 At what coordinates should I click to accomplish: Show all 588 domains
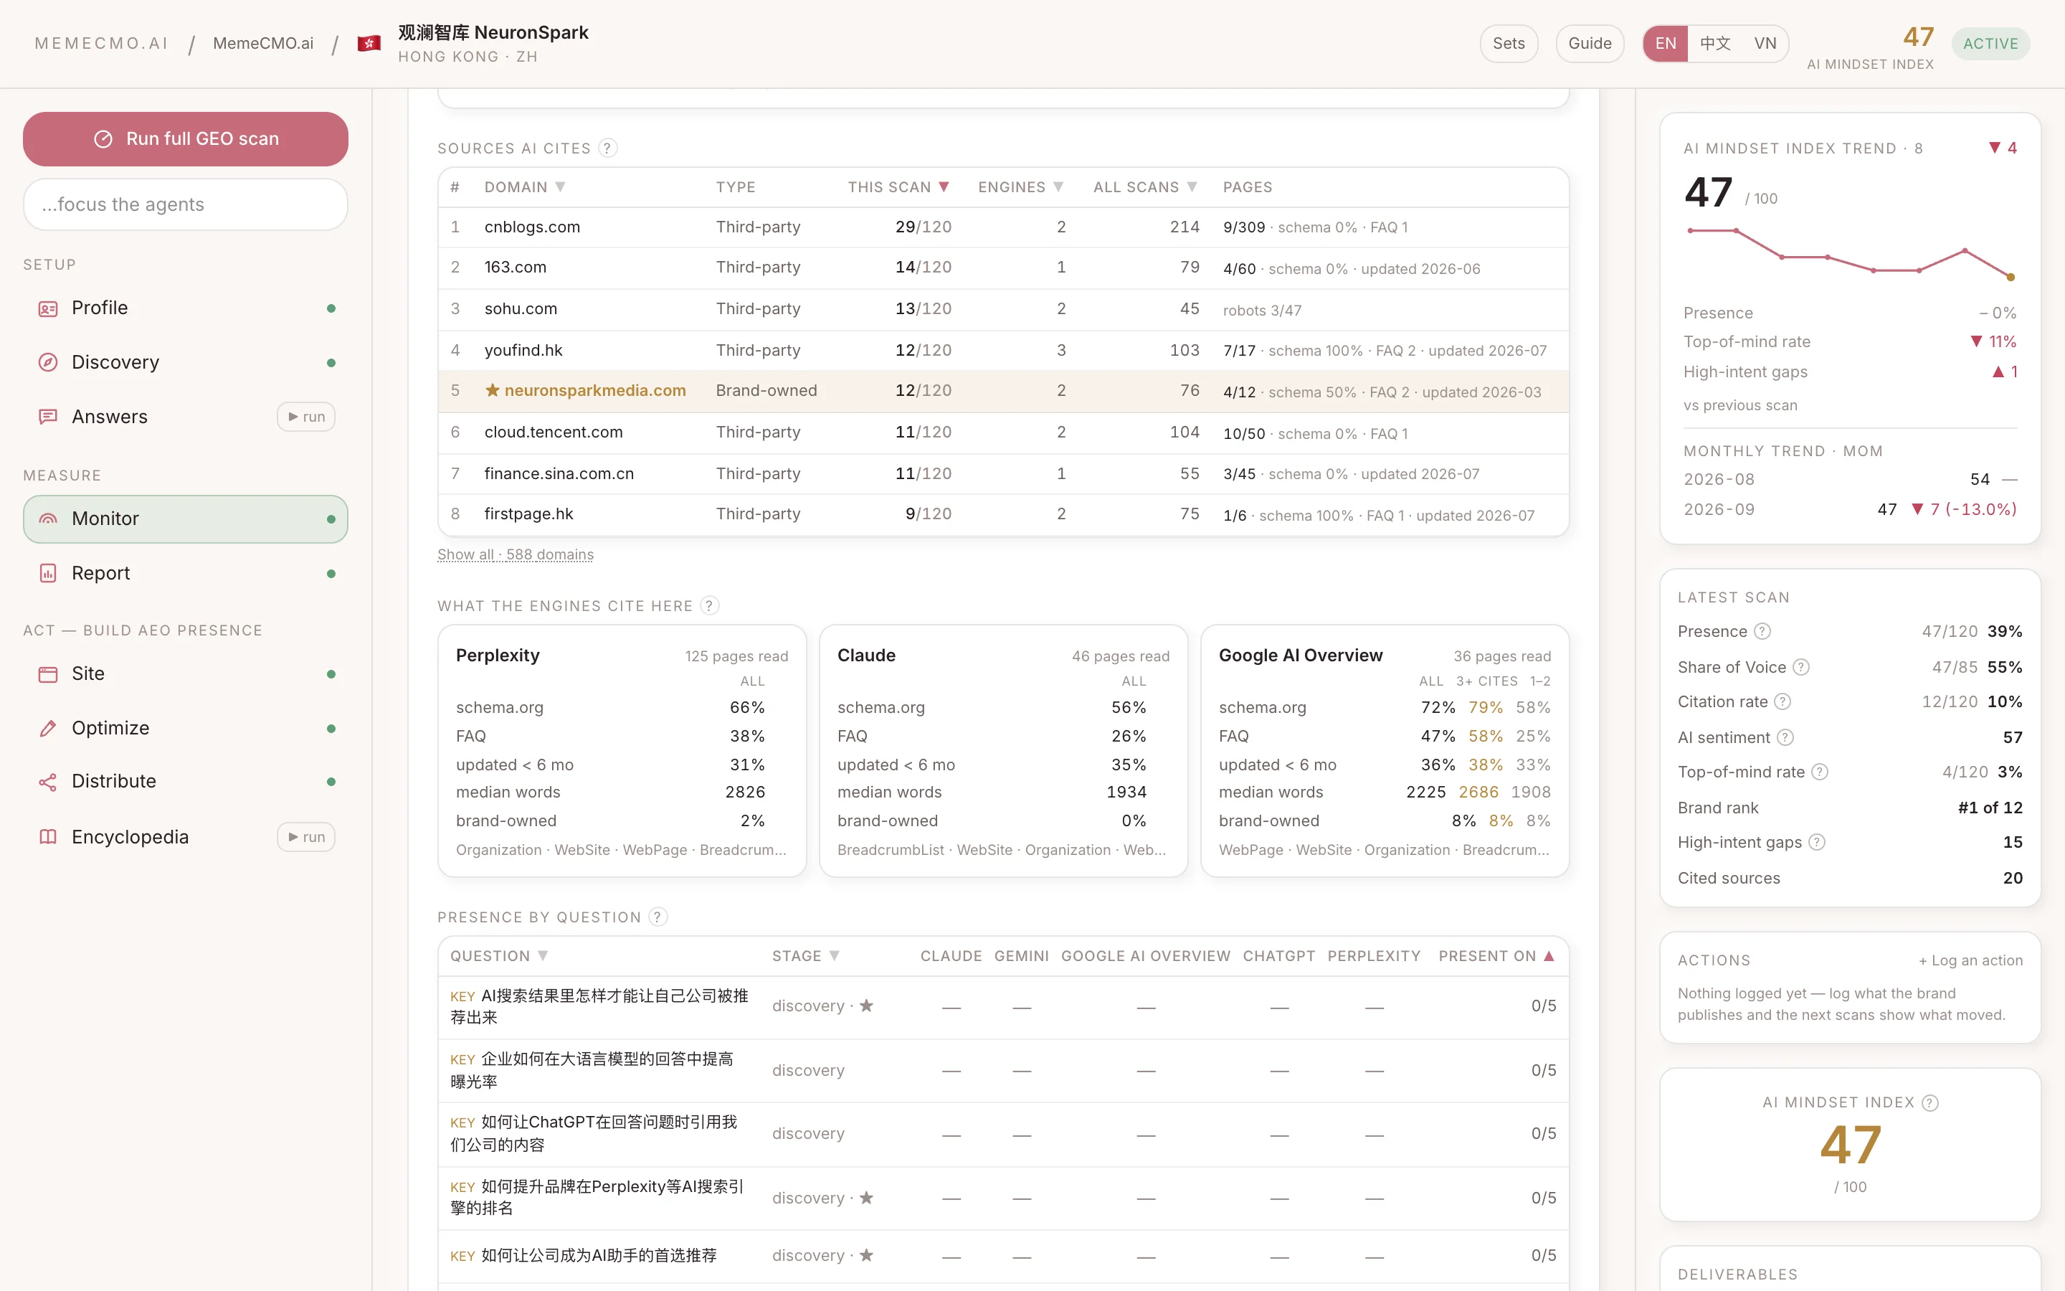click(x=516, y=554)
